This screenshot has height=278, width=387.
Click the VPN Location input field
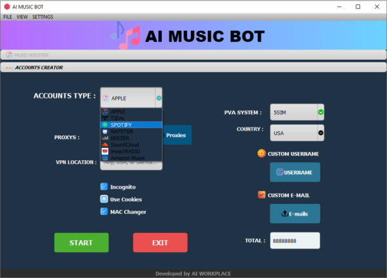pyautogui.click(x=131, y=165)
